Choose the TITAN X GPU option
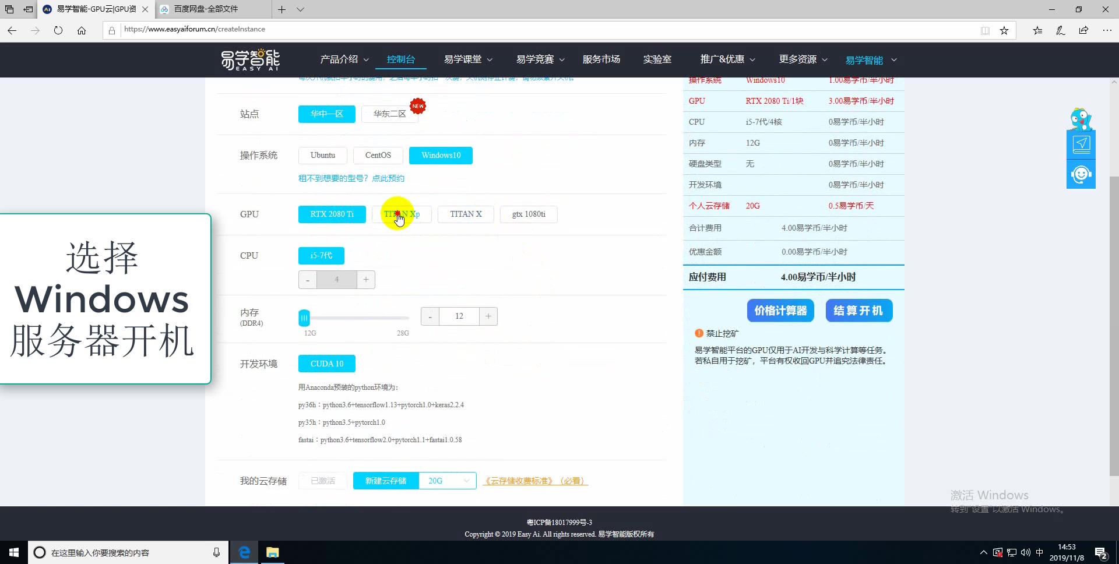 click(x=466, y=214)
